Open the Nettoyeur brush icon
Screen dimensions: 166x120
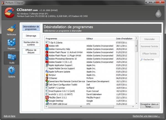[11, 29]
